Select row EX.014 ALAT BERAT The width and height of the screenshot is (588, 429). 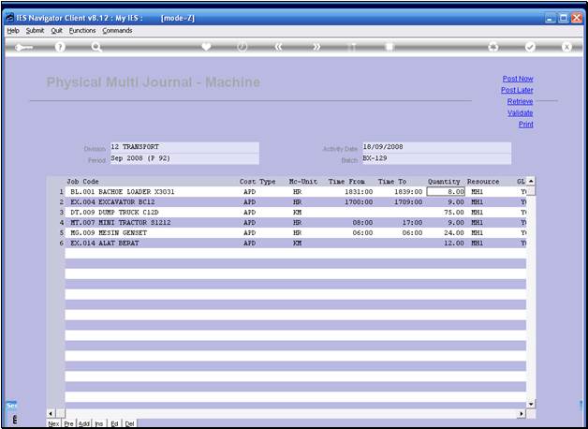(296, 243)
